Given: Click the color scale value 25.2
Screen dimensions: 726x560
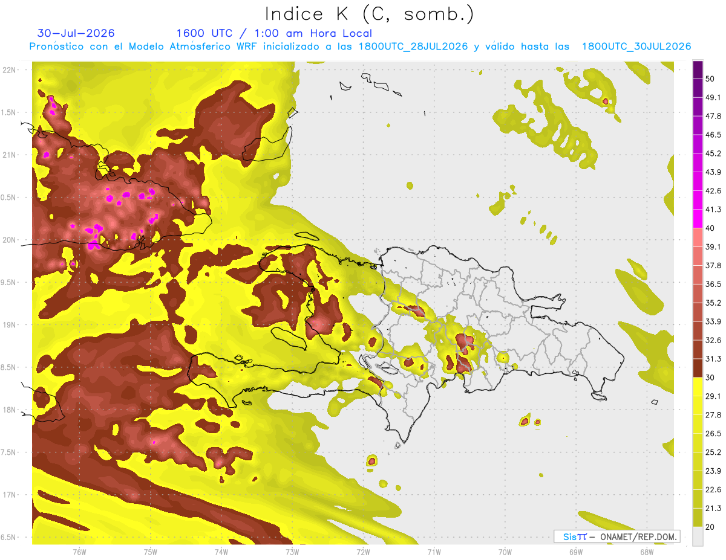Looking at the screenshot, I should [713, 452].
